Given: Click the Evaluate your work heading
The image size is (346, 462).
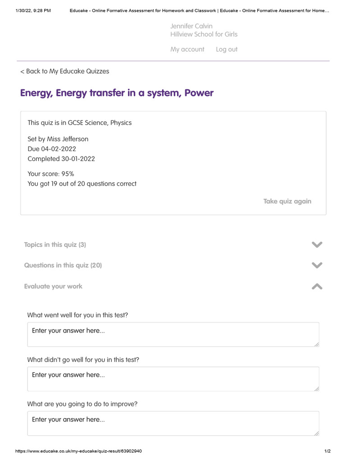Looking at the screenshot, I should pos(53,286).
